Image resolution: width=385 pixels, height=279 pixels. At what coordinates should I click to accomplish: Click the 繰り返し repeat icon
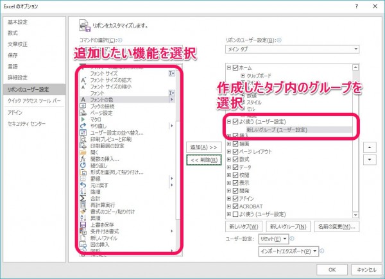click(x=83, y=165)
